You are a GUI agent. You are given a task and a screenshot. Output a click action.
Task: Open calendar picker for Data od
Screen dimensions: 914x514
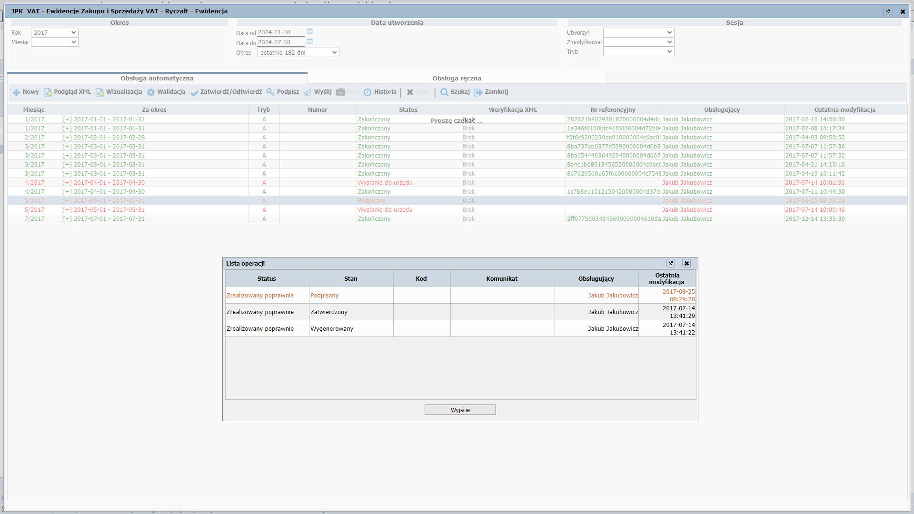309,31
